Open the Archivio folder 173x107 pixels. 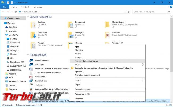pos(121,35)
